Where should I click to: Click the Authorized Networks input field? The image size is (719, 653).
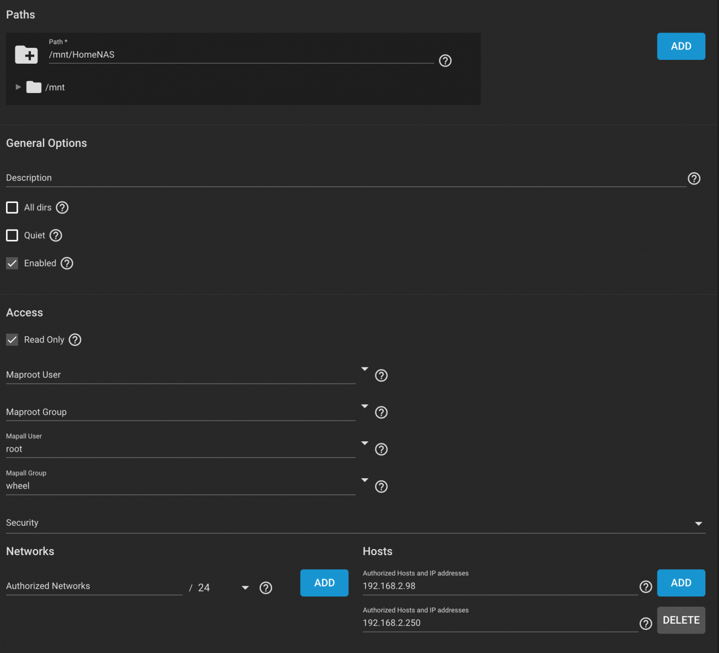94,586
